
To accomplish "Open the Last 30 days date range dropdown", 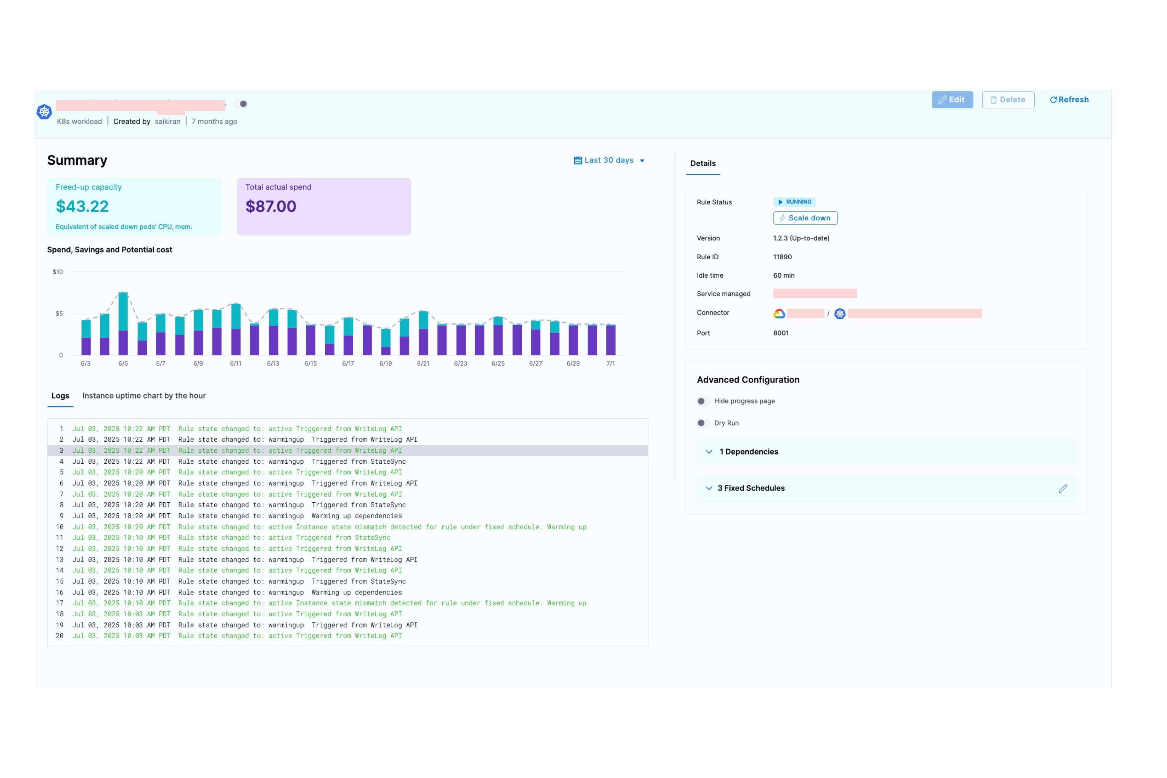I will pyautogui.click(x=609, y=160).
